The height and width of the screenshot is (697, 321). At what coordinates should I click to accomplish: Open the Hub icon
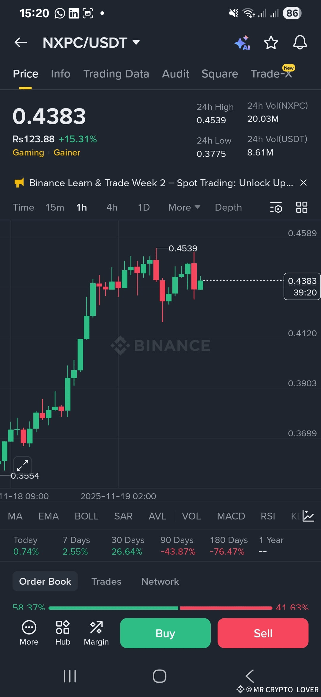coord(63,633)
